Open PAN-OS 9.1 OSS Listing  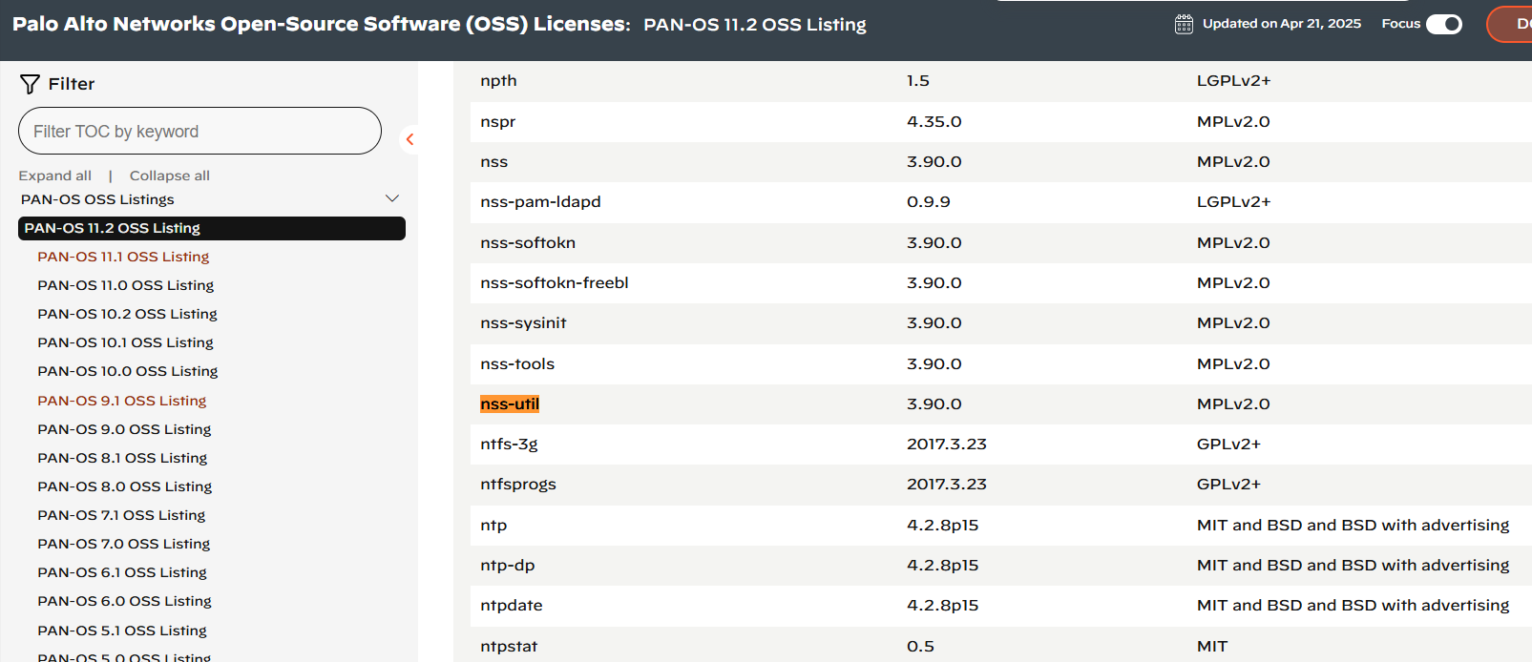(121, 401)
